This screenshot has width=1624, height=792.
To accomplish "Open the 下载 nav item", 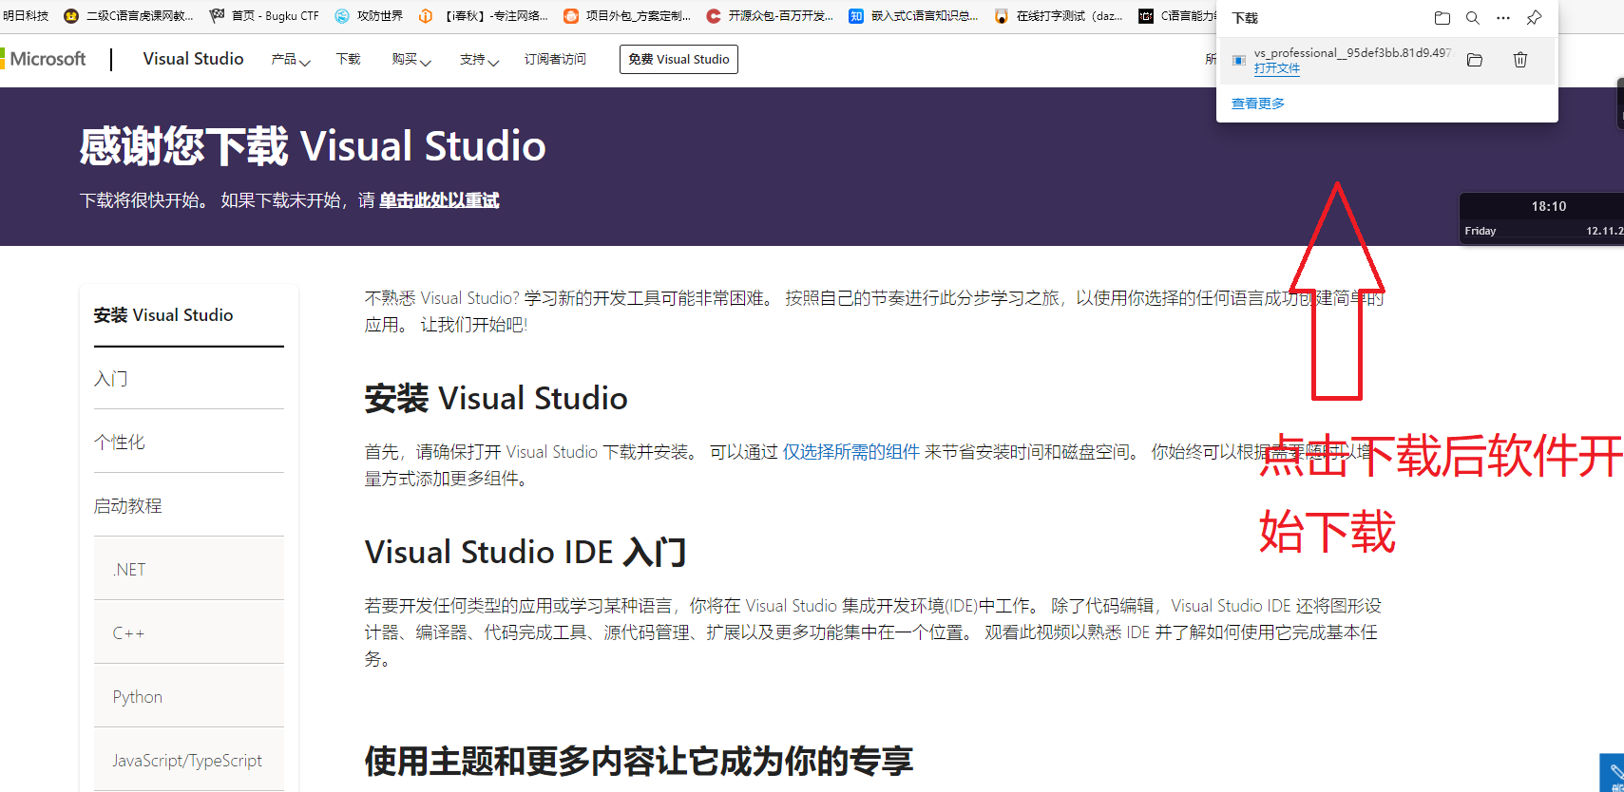I will pos(348,59).
